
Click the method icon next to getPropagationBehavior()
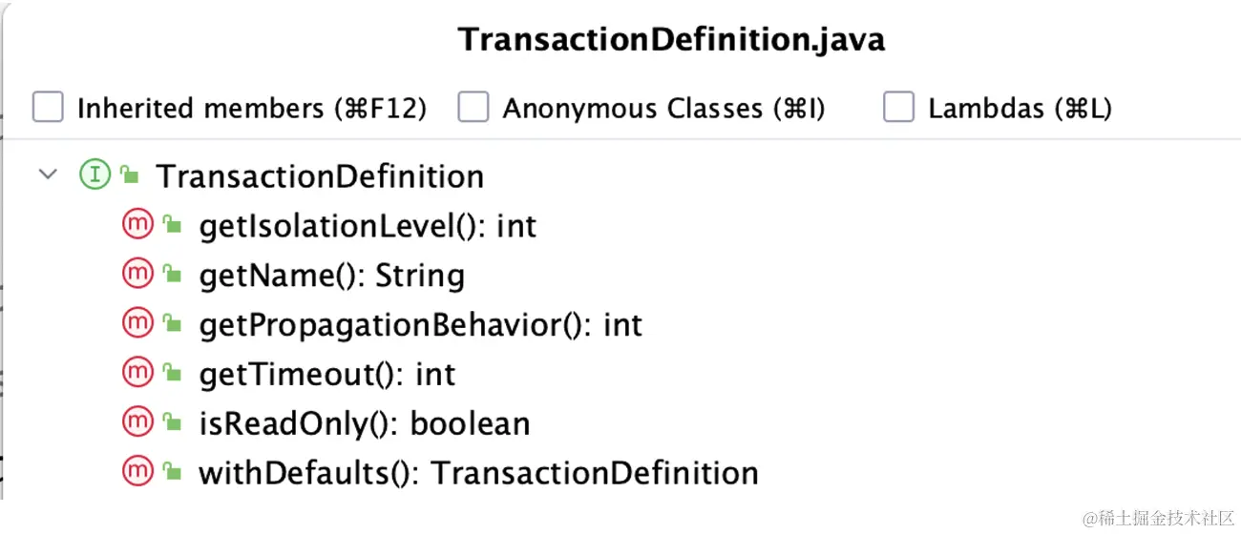pyautogui.click(x=138, y=324)
